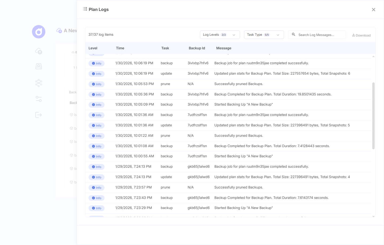This screenshot has height=245, width=384.
Task: Open the cloud upload sidebar icon
Action: pyautogui.click(x=39, y=51)
